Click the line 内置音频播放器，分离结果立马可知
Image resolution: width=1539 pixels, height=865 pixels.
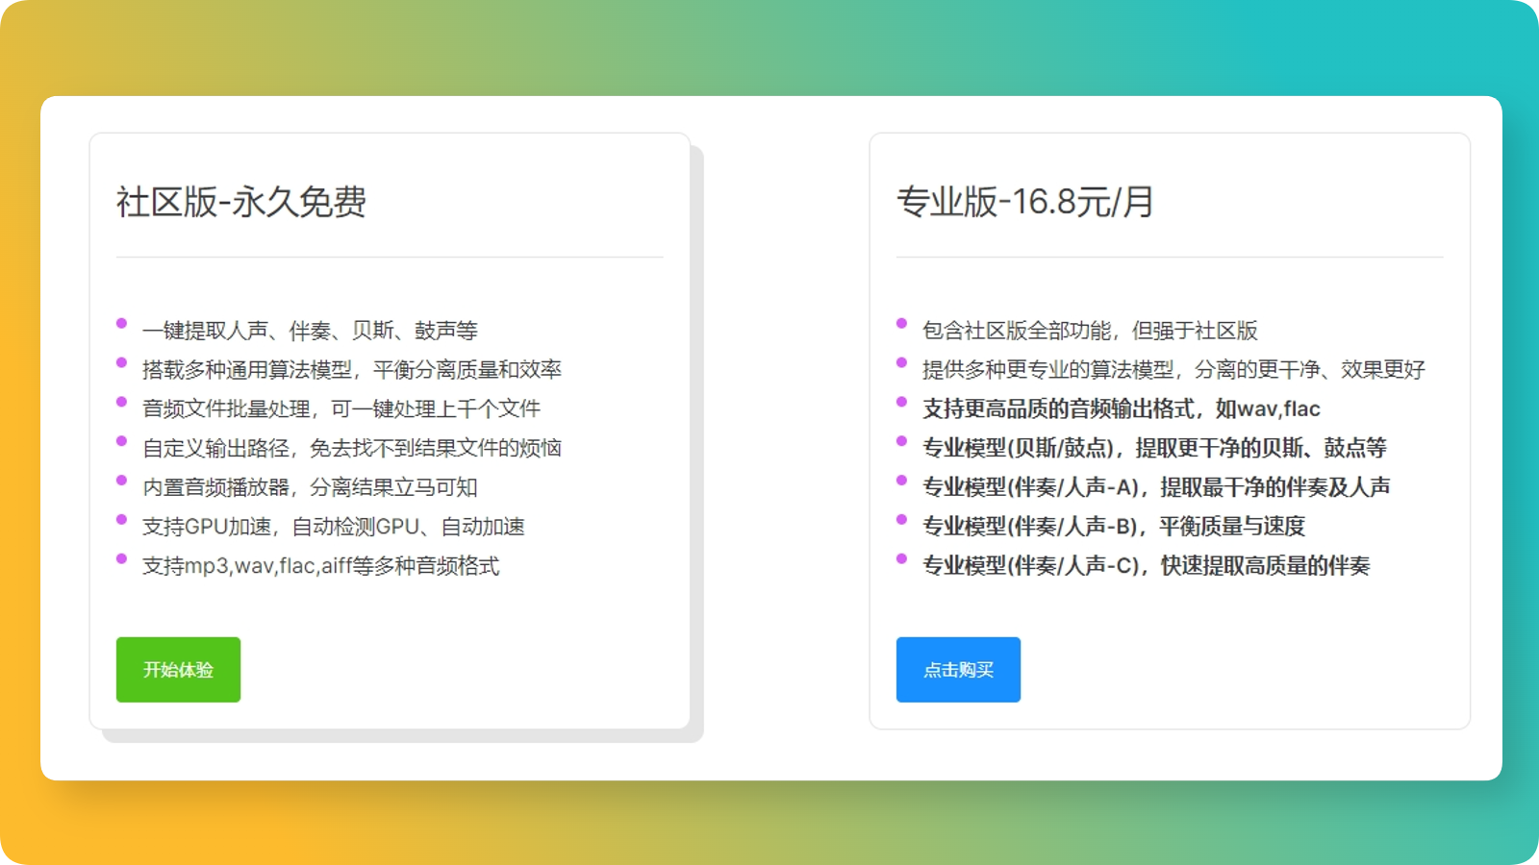310,487
